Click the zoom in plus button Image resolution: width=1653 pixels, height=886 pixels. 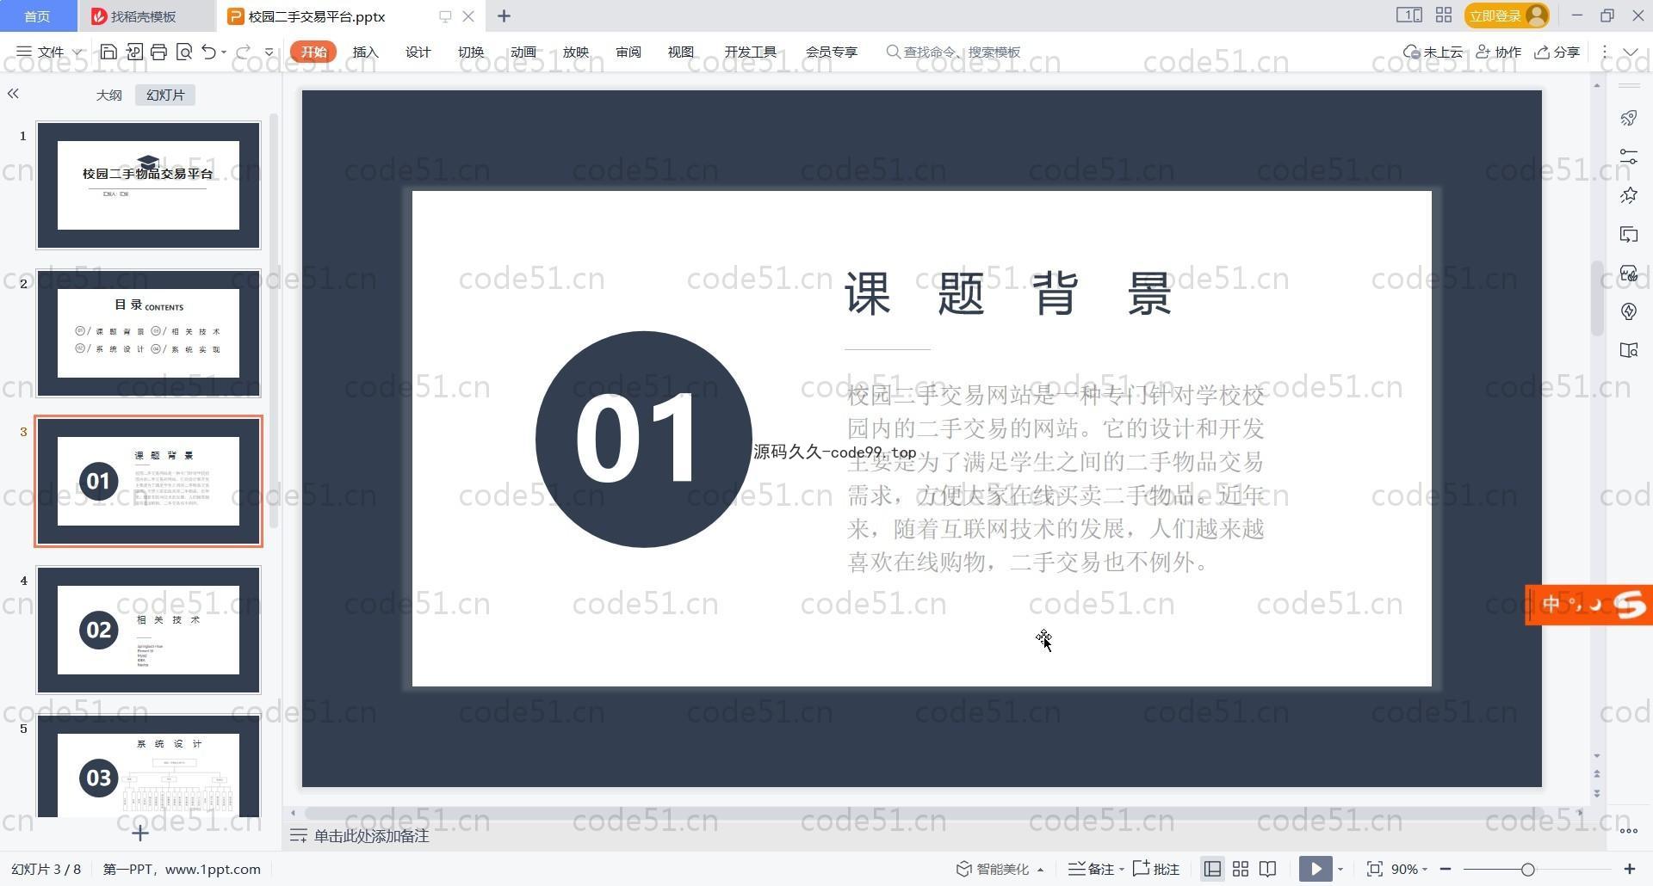point(1629,869)
